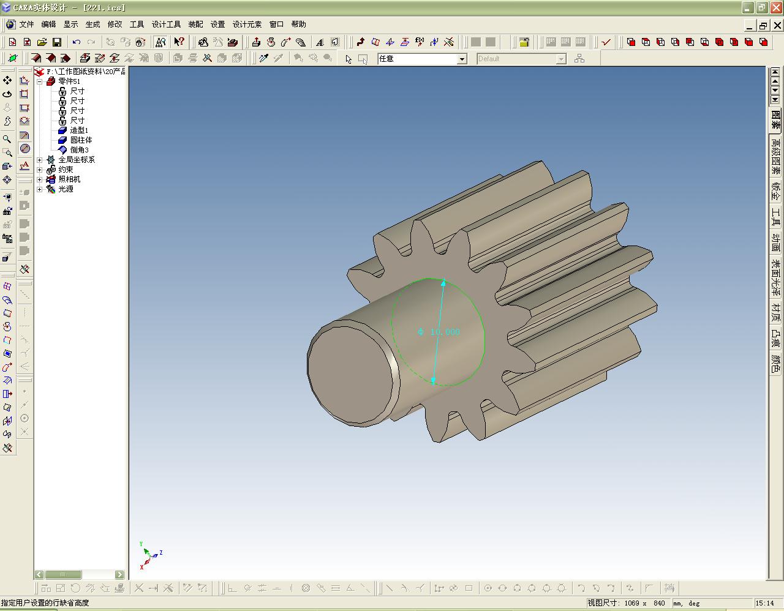The height and width of the screenshot is (611, 784).
Task: Click the open file folder icon
Action: (x=42, y=42)
